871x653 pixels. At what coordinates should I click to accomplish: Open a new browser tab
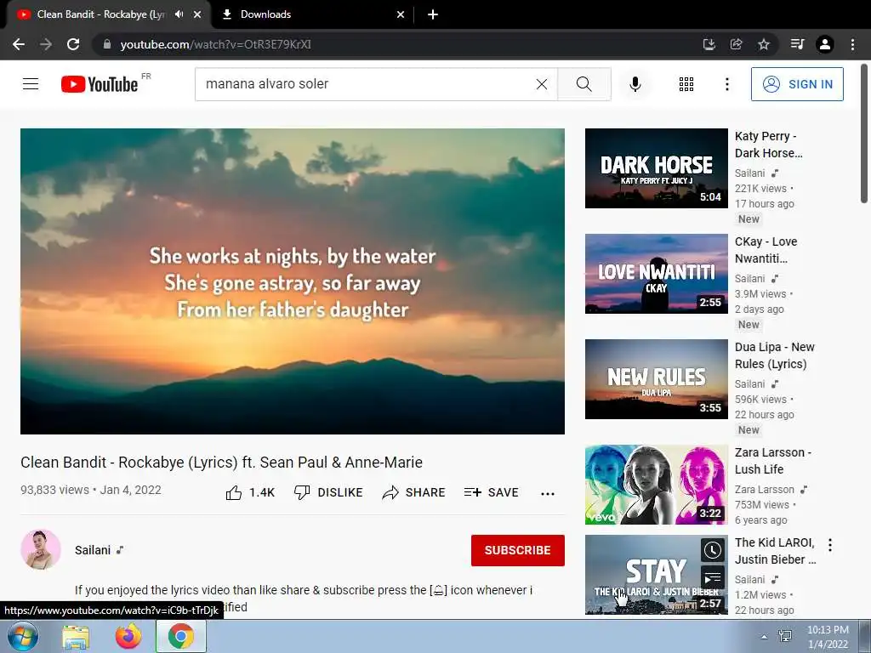click(x=433, y=14)
